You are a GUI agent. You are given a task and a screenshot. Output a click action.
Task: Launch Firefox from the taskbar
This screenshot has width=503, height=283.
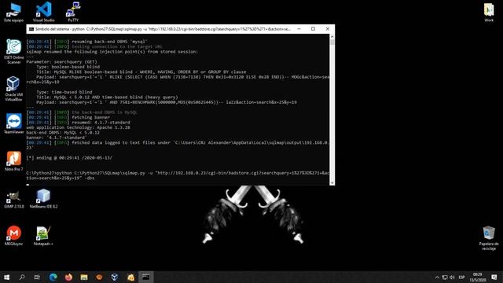point(68,277)
